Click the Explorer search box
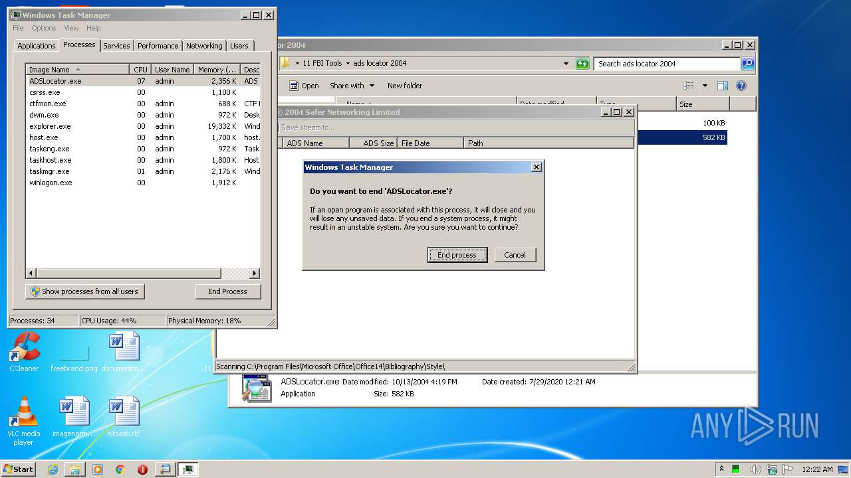 667,64
